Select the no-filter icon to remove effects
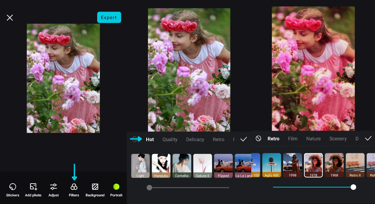This screenshot has height=204, width=375. (x=258, y=138)
